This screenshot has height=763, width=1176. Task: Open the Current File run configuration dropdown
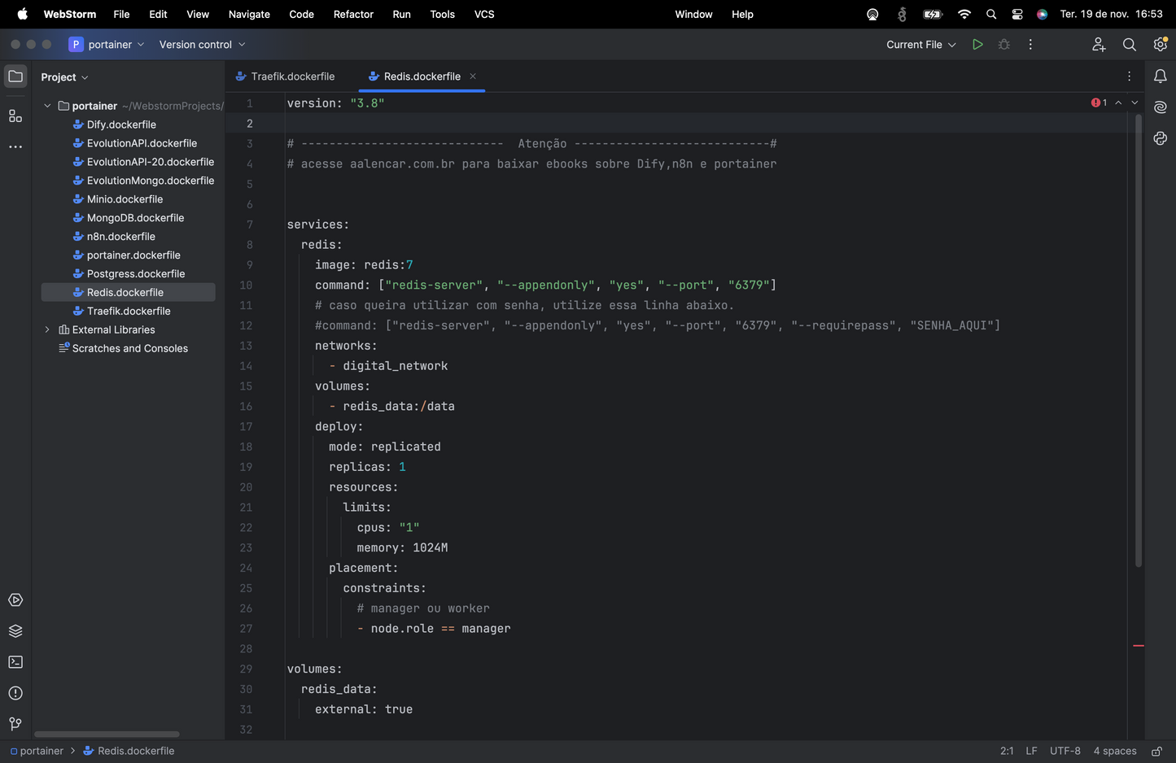click(x=919, y=45)
